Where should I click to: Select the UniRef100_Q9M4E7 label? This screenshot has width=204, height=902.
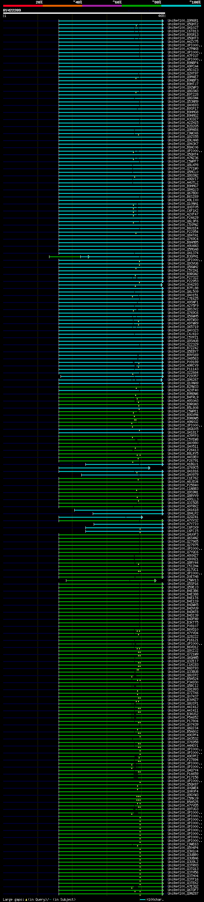coord(183,77)
